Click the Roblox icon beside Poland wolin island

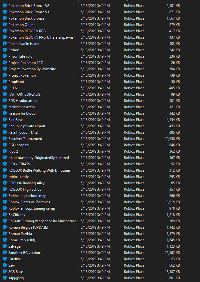click(5, 44)
